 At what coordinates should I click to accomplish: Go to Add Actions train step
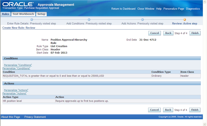(x=142, y=20)
